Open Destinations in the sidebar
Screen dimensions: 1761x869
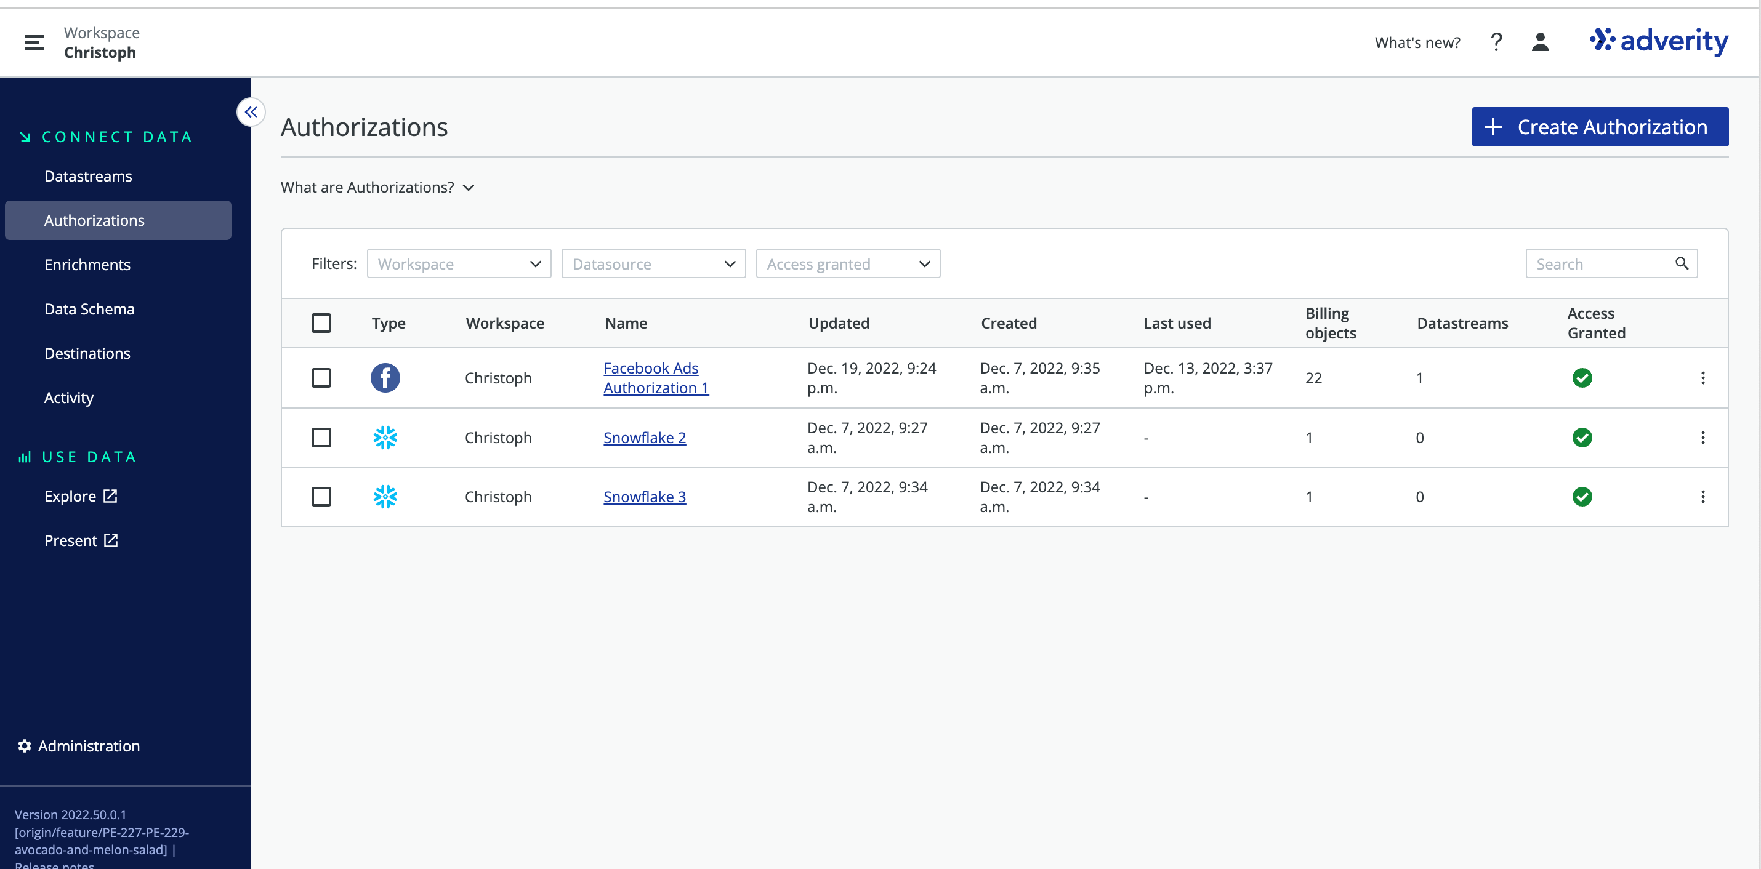(x=87, y=353)
